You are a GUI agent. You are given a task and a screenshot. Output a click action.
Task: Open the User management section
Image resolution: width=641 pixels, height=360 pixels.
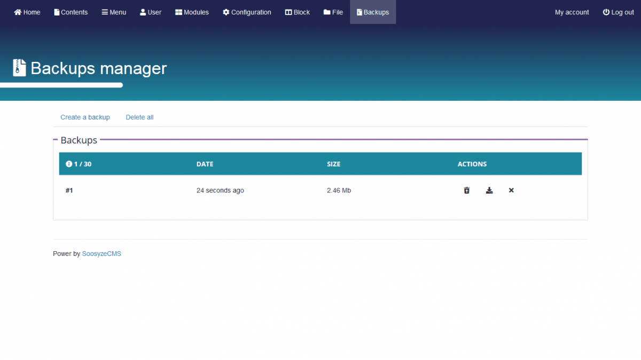(151, 12)
